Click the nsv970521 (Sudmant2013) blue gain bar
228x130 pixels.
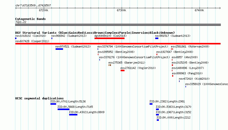[59, 49]
